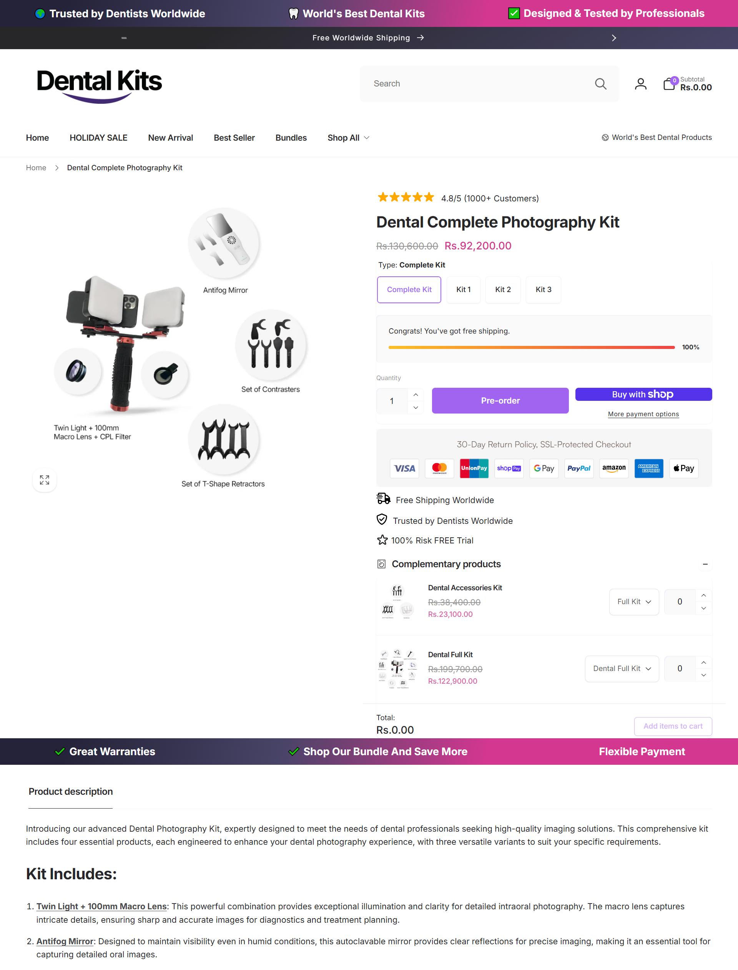
Task: Open More payment options link
Action: pos(643,414)
